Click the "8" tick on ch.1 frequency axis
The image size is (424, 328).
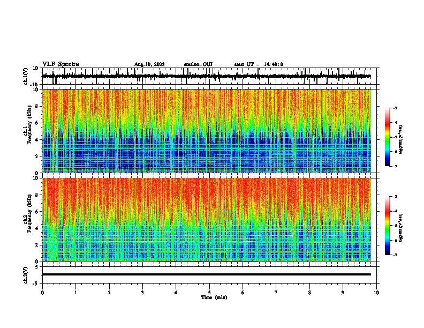pyautogui.click(x=37, y=106)
